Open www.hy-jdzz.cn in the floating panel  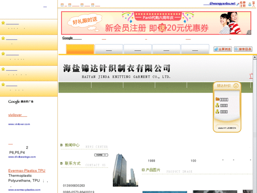227,128
